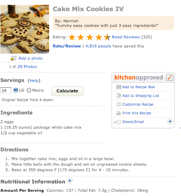Open the 29 Photos link
181x196 pixels.
[x=27, y=67]
